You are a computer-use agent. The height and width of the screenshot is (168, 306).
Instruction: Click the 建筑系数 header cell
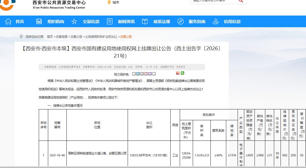218,131
